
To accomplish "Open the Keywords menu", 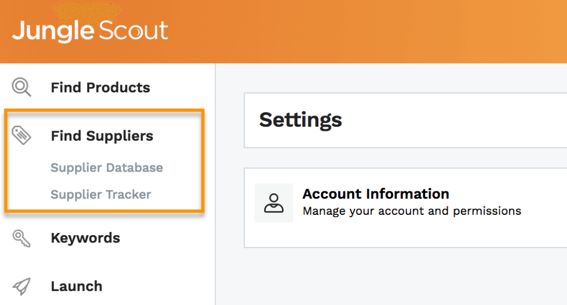I will point(85,238).
